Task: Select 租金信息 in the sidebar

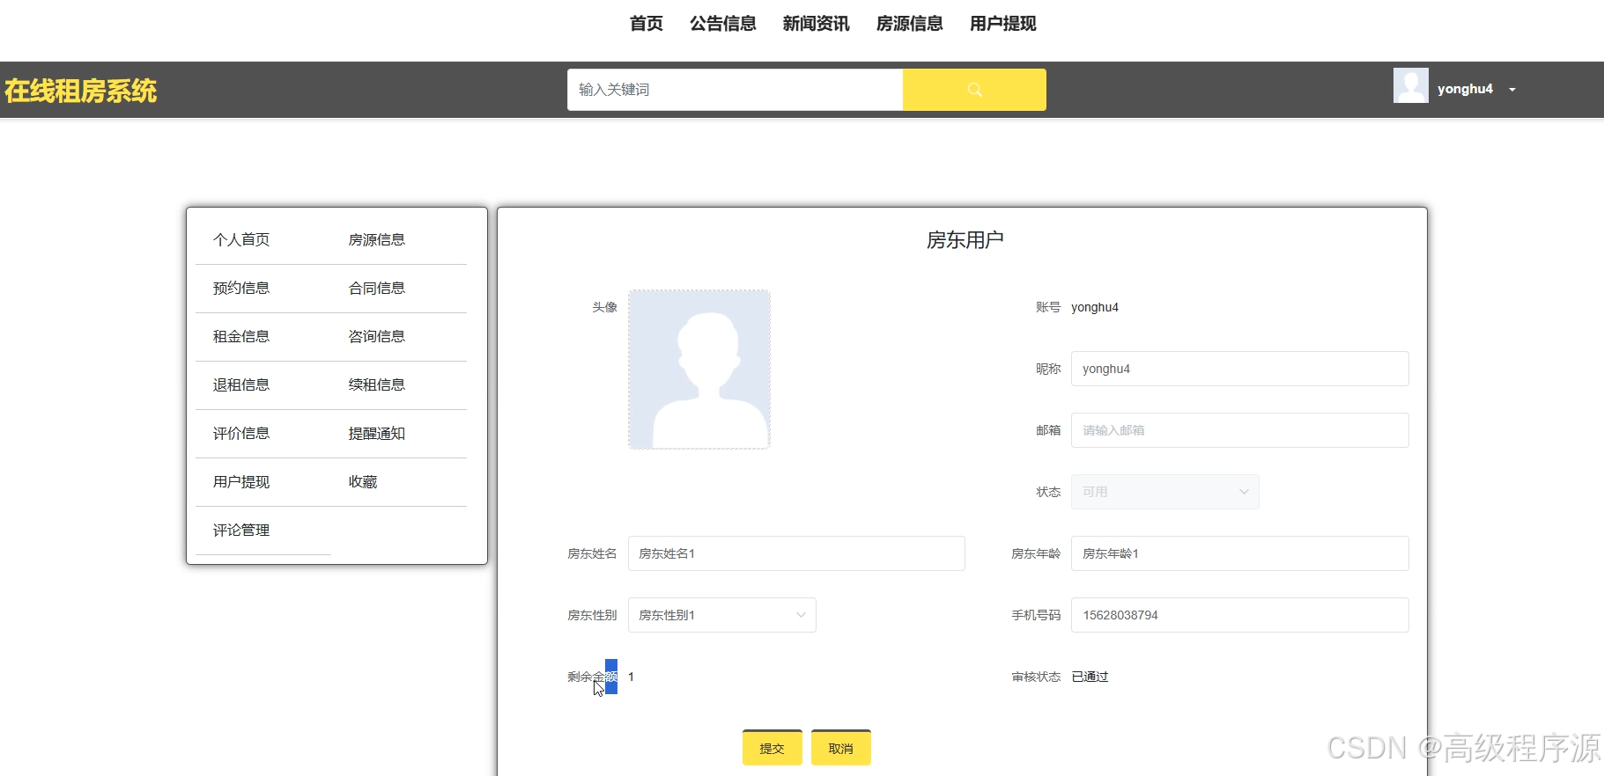Action: (x=241, y=337)
